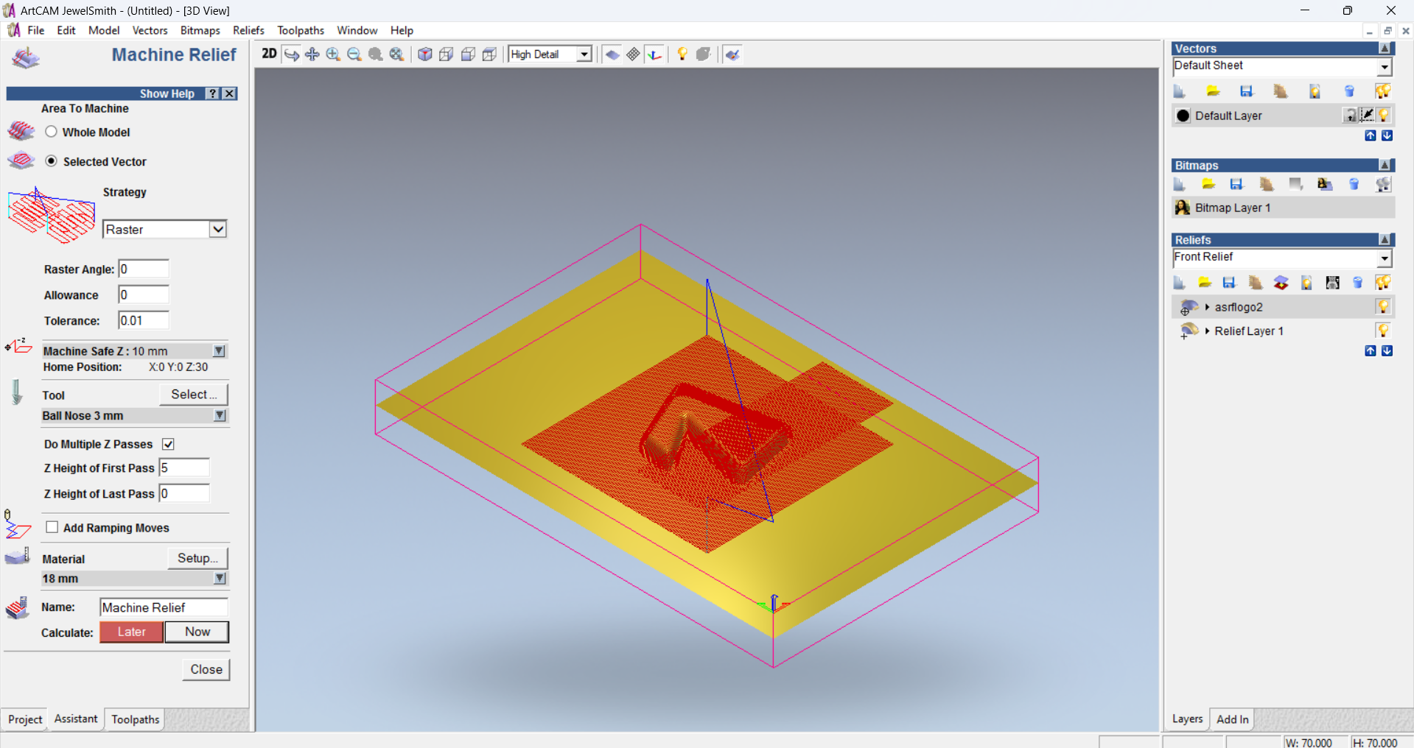Click the snapping arrow icon on Default Layer
The height and width of the screenshot is (748, 1414).
click(1368, 115)
